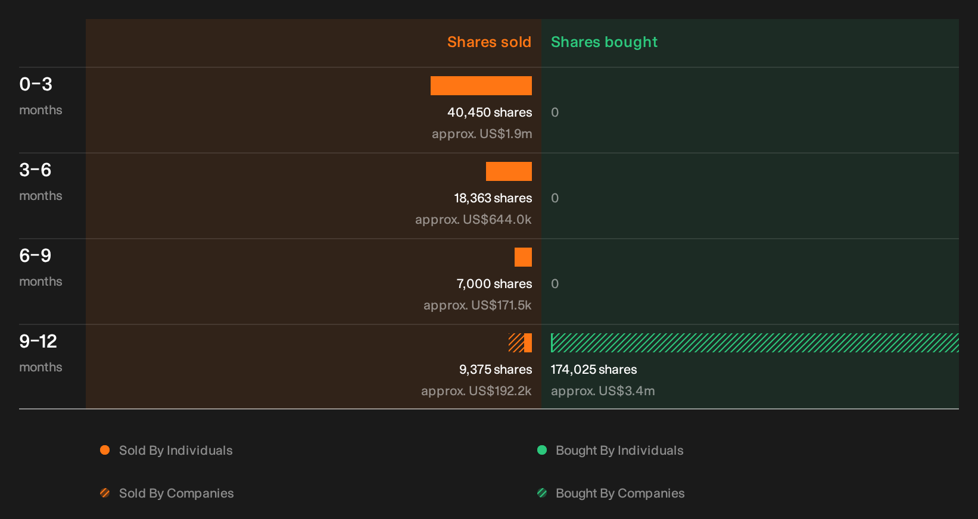The image size is (978, 519).
Task: Click the Shares bought column header
Action: tap(604, 42)
